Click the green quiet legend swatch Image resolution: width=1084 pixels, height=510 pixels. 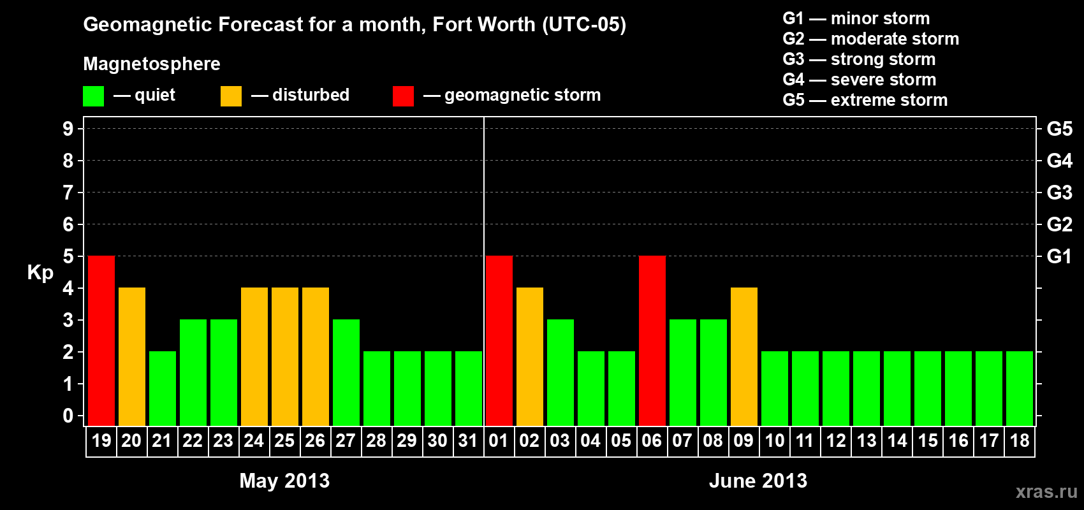93,96
